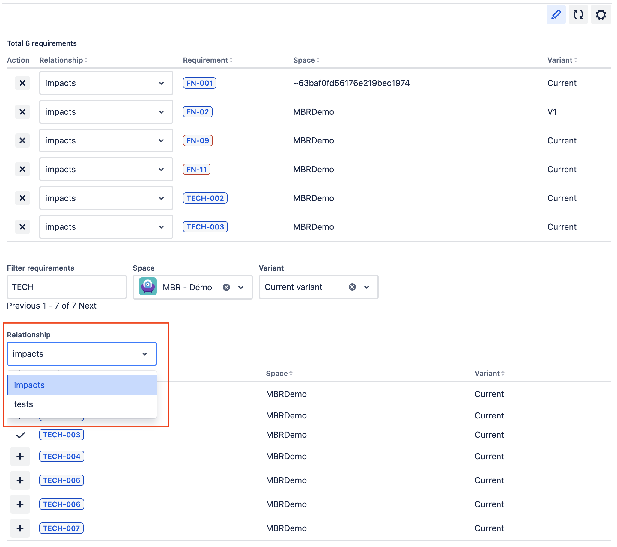Click the checkmark next to TECH-003
Image resolution: width=617 pixels, height=547 pixels.
pyautogui.click(x=20, y=435)
